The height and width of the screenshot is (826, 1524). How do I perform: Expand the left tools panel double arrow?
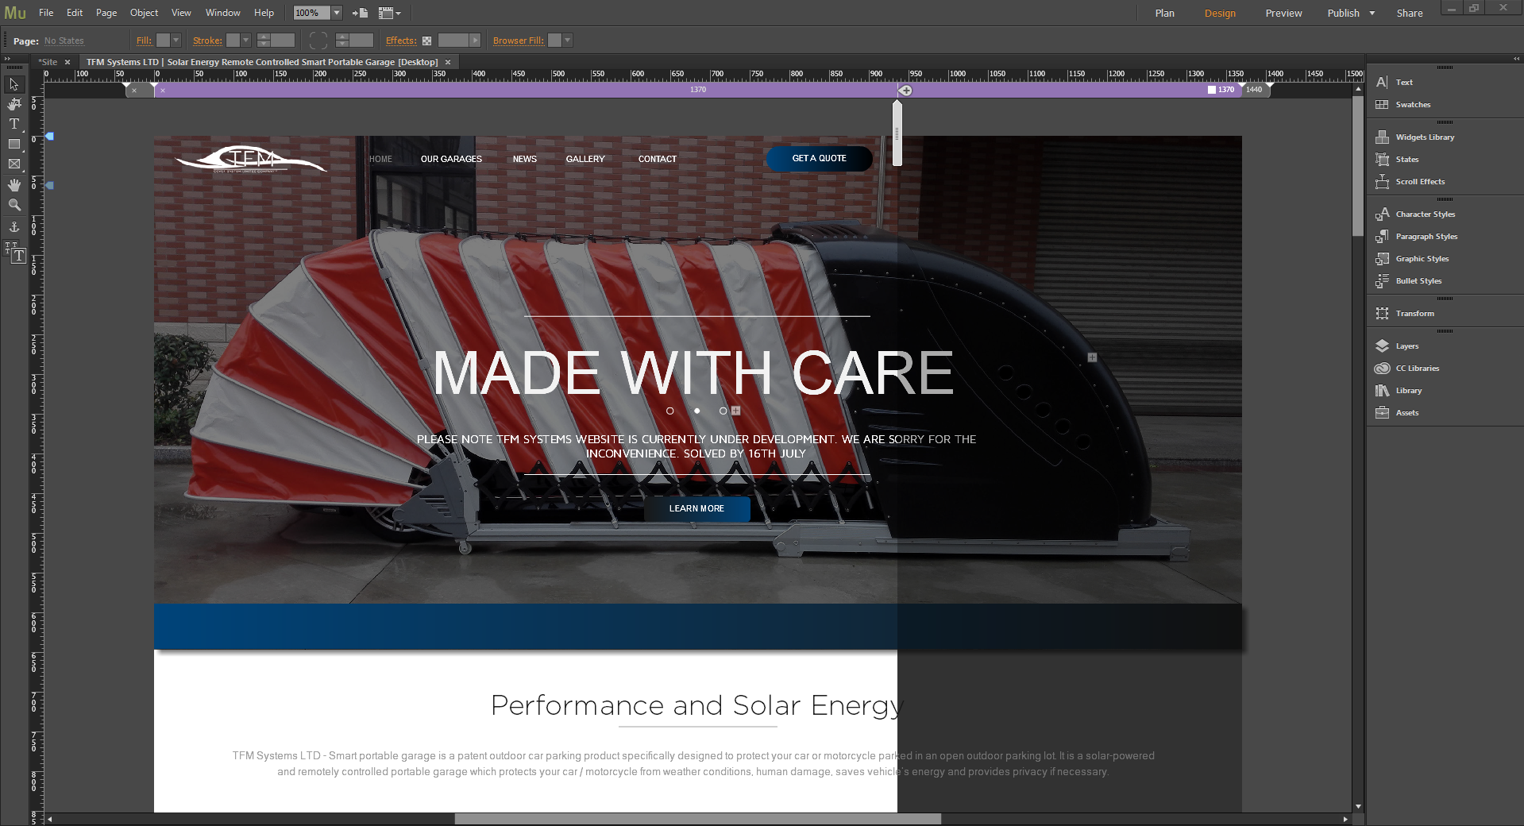point(7,59)
